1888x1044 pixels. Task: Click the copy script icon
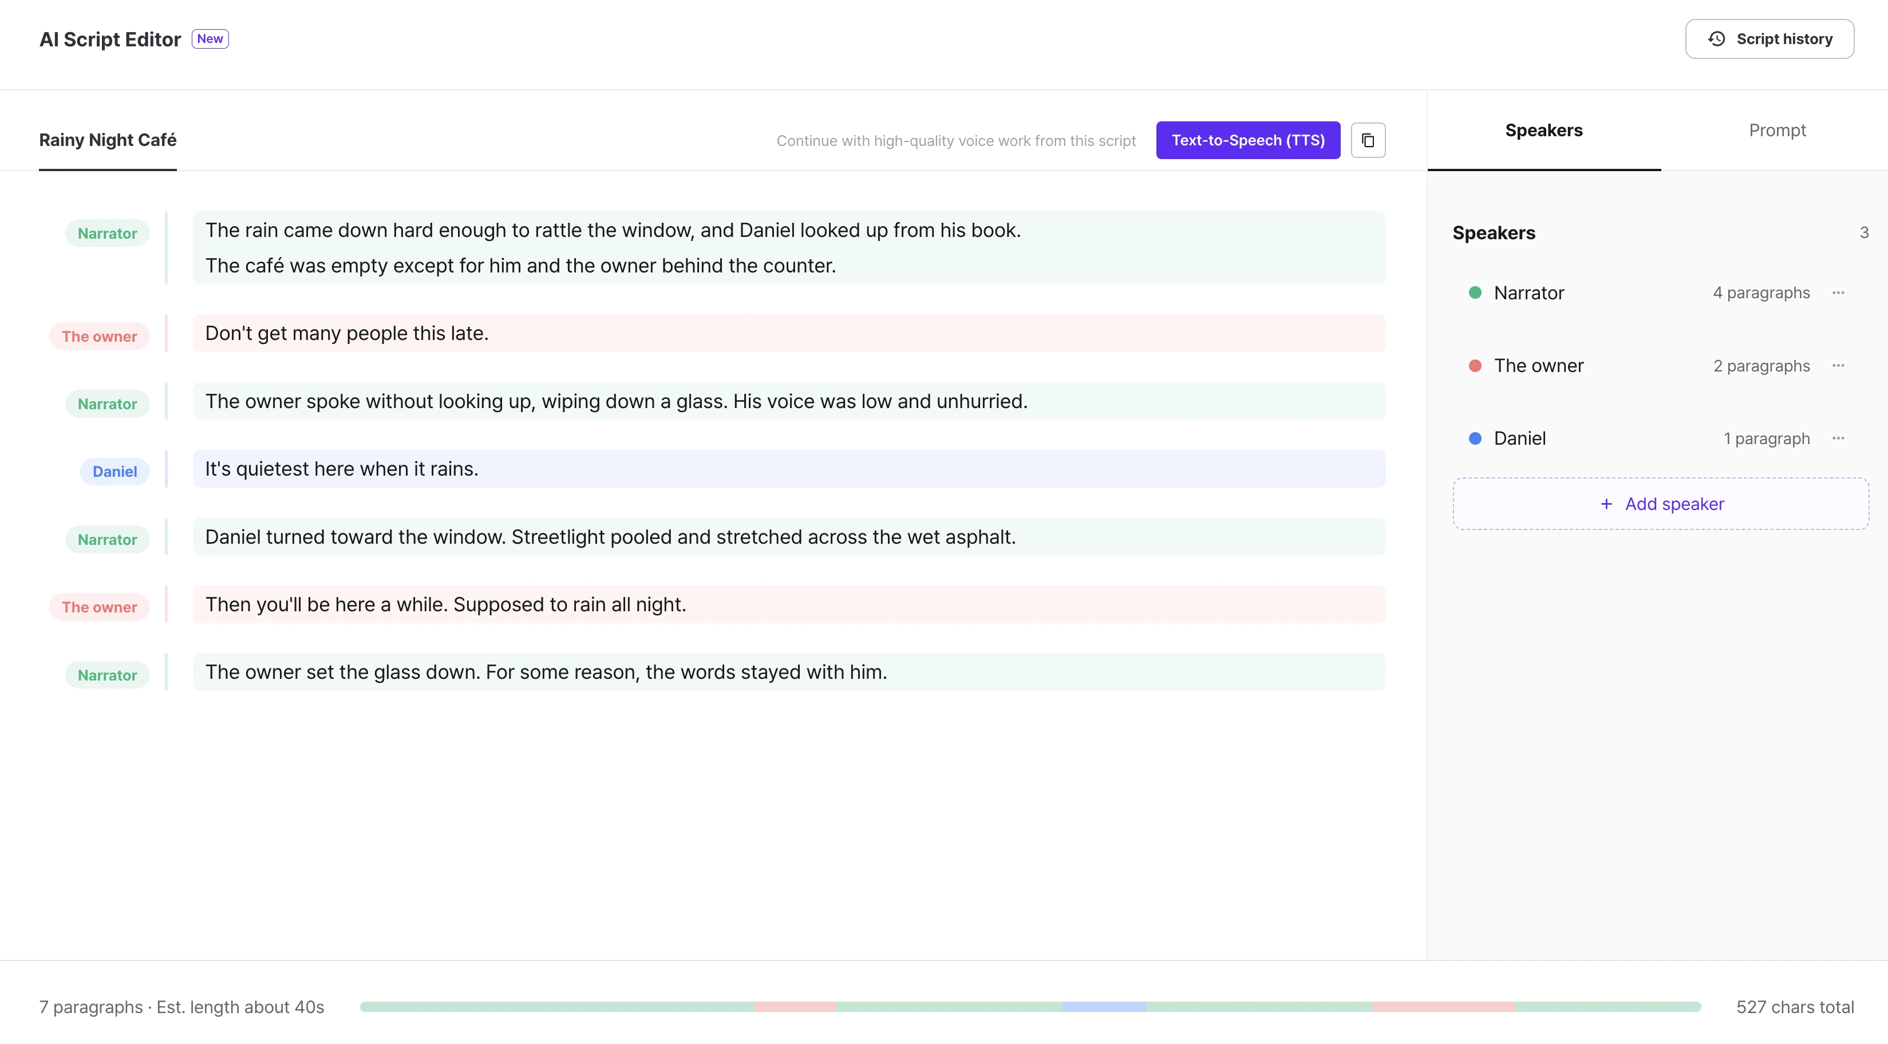[x=1368, y=140]
